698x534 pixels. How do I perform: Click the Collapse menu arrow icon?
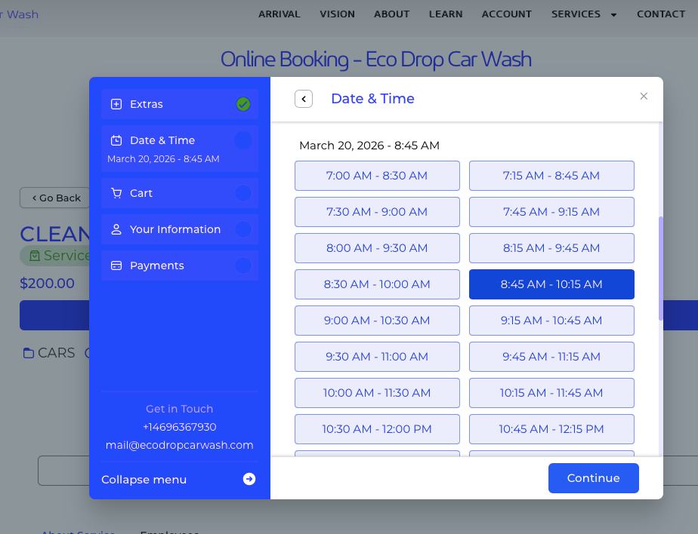point(249,479)
